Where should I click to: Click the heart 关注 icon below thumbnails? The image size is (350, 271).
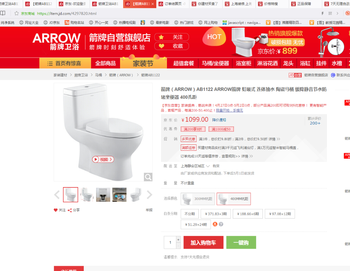click(56, 210)
